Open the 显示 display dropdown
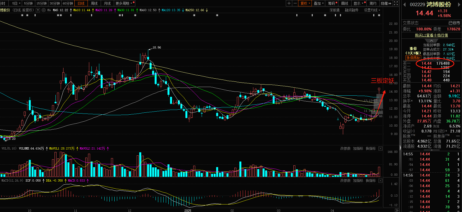This screenshot has width=462, height=212. click(x=359, y=3)
